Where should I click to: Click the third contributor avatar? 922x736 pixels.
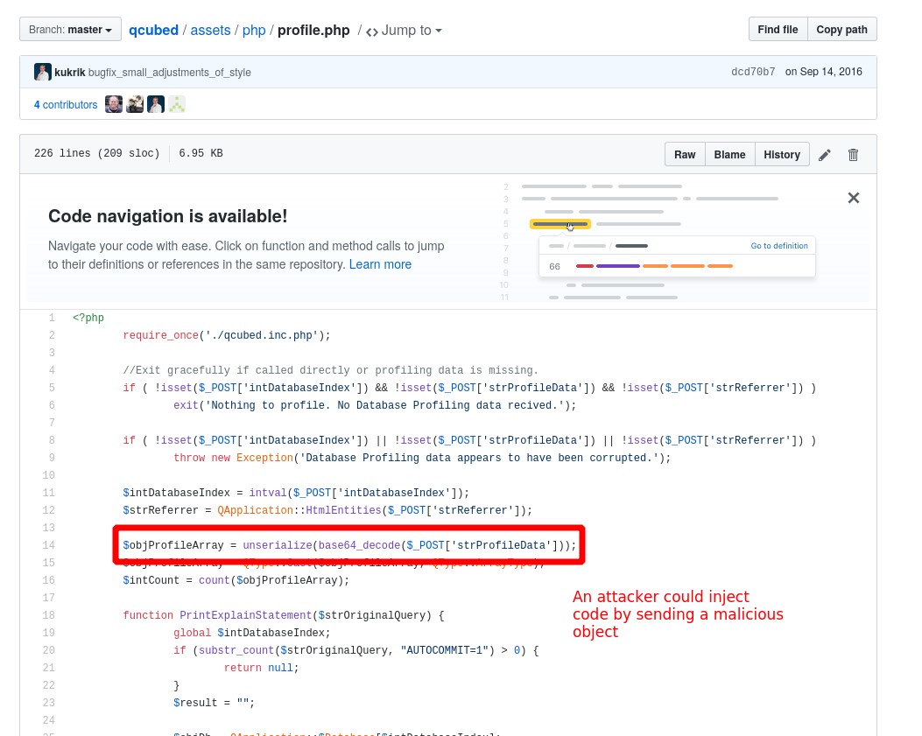coord(156,104)
